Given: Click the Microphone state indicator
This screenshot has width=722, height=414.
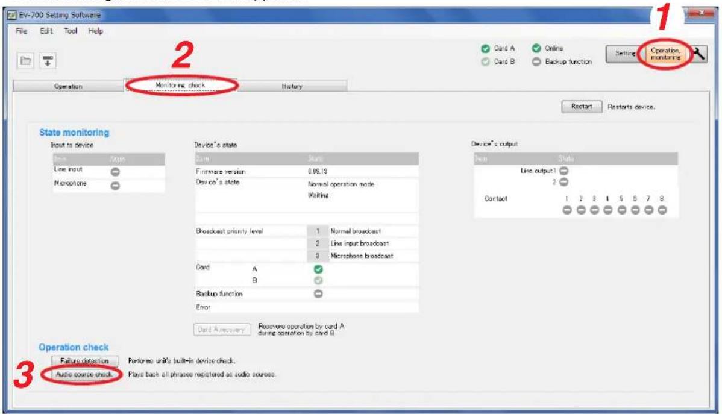Looking at the screenshot, I should (115, 186).
